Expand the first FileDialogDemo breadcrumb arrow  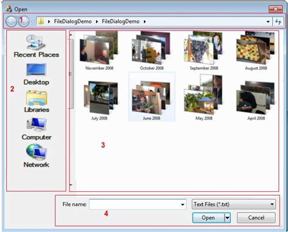pyautogui.click(x=97, y=21)
